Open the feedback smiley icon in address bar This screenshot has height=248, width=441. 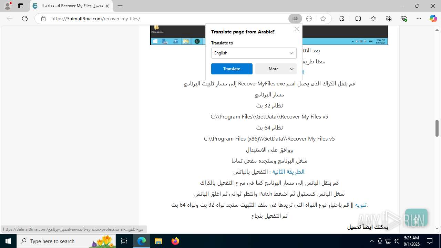pos(309,19)
